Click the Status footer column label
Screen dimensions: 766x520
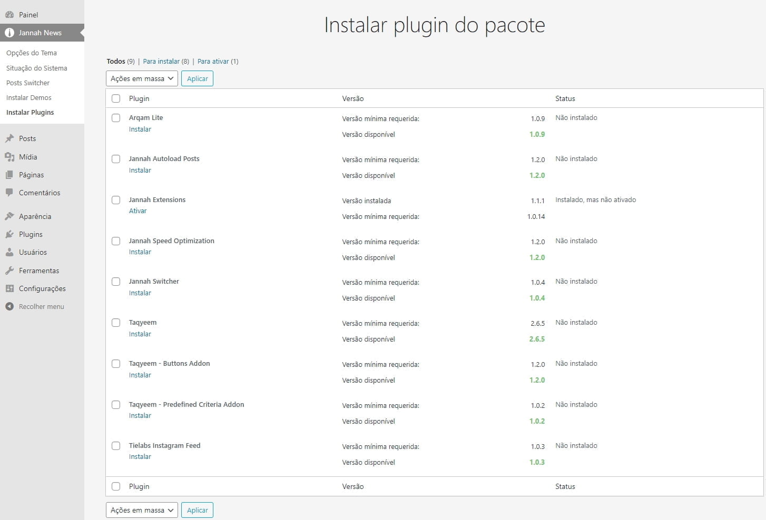(x=565, y=486)
